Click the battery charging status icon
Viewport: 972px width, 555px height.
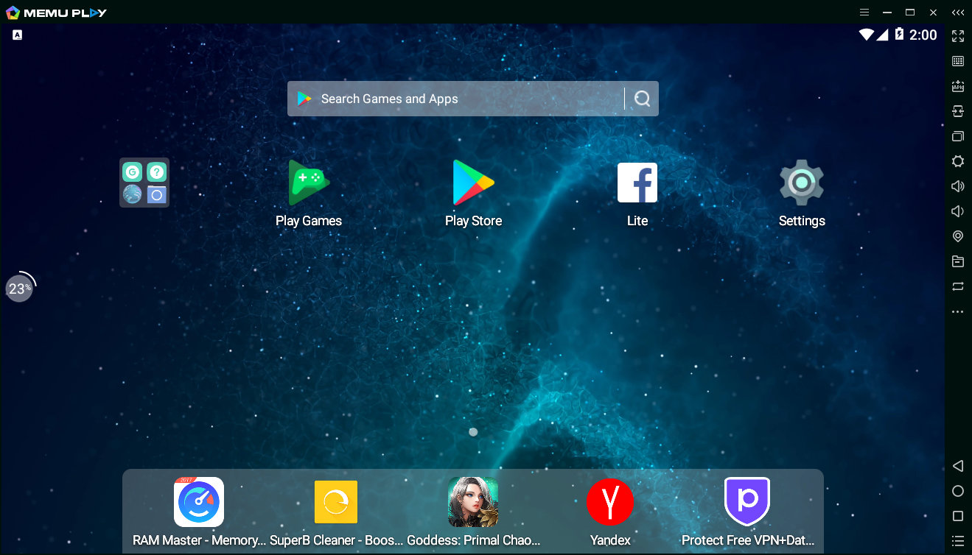899,35
